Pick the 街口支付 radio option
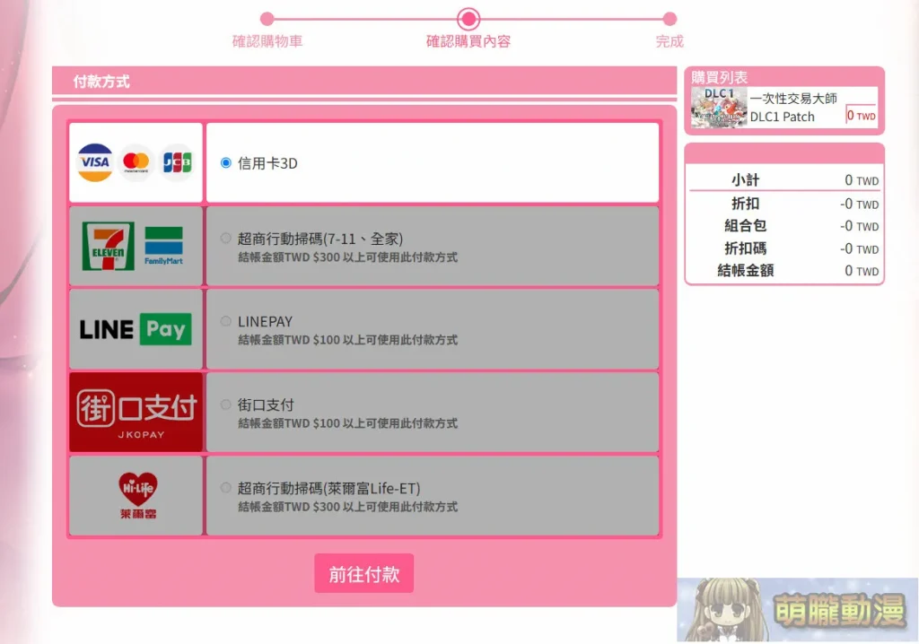919x644 pixels. (x=225, y=405)
